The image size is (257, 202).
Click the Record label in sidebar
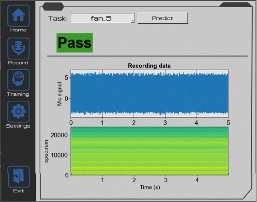click(x=18, y=63)
